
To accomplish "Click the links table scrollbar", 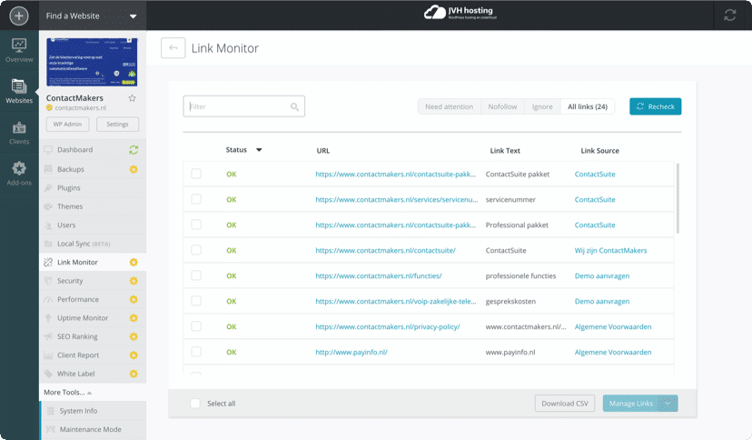I will (678, 198).
